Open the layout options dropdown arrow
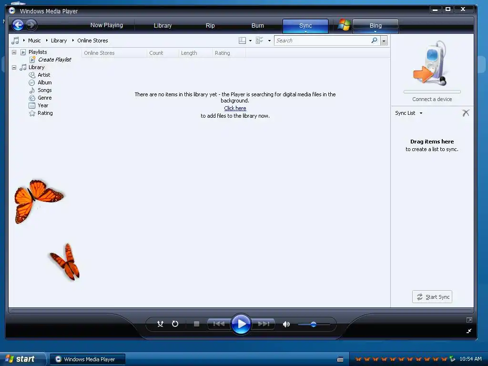488x366 pixels. click(x=250, y=41)
